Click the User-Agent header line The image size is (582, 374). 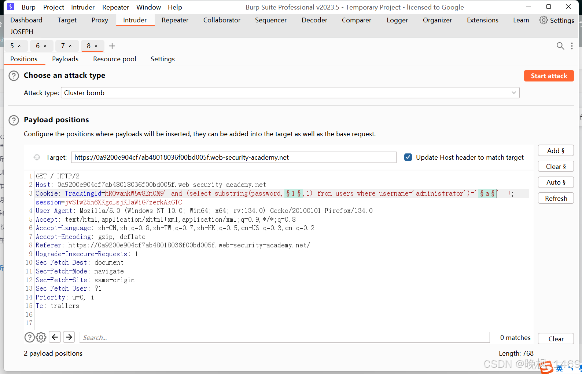[x=204, y=211]
